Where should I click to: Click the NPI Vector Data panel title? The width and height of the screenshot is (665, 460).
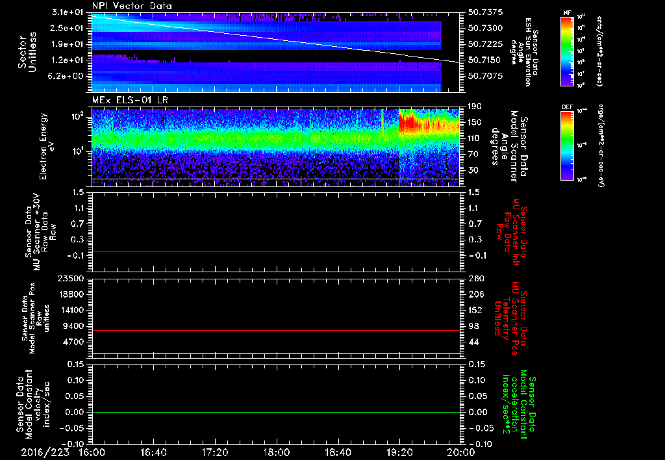click(x=132, y=6)
